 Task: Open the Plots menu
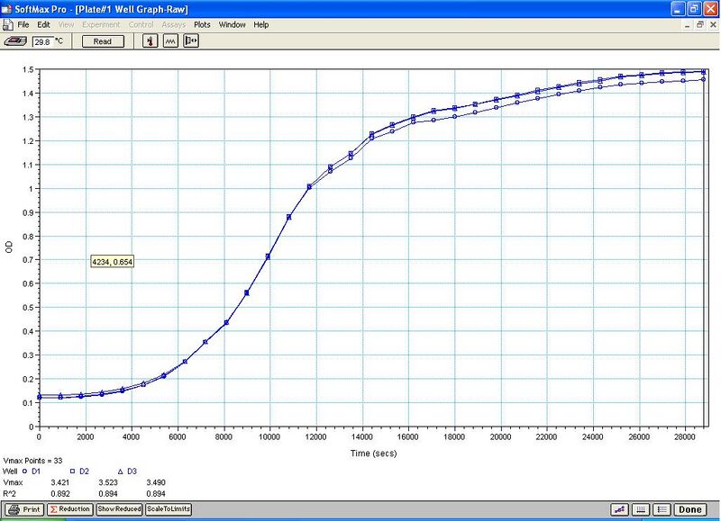tap(202, 24)
